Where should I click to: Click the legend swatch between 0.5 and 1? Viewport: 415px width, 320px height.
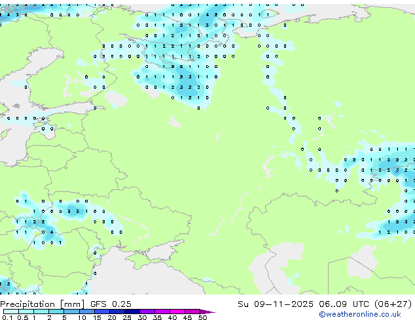tap(26, 312)
